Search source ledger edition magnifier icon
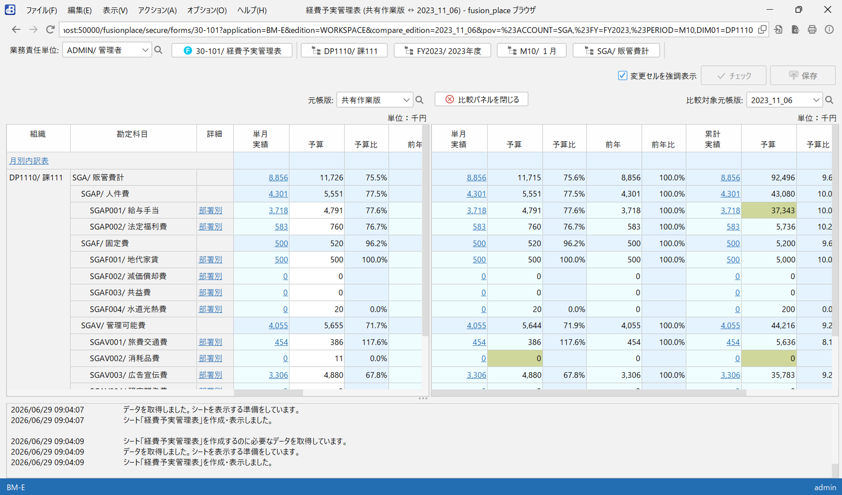 click(419, 100)
